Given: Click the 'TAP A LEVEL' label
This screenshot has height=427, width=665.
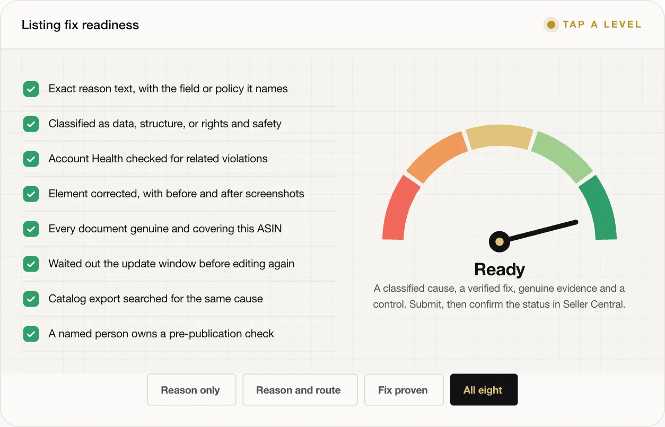Looking at the screenshot, I should [x=602, y=24].
